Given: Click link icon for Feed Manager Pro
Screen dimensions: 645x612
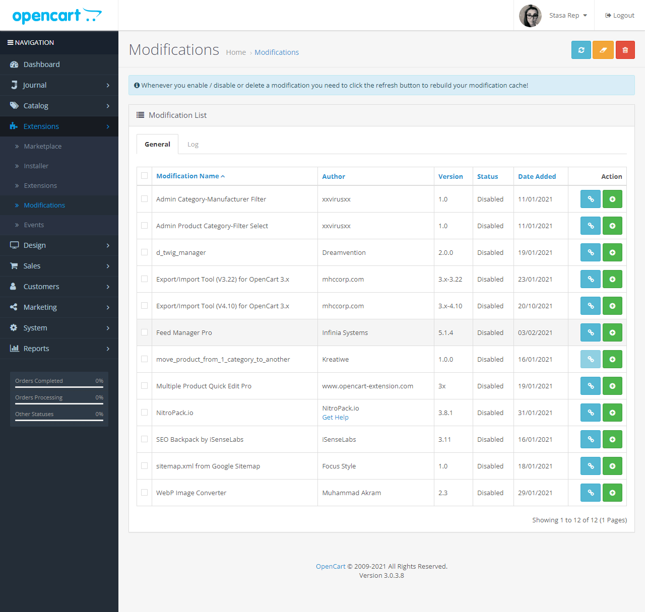Looking at the screenshot, I should coord(591,332).
